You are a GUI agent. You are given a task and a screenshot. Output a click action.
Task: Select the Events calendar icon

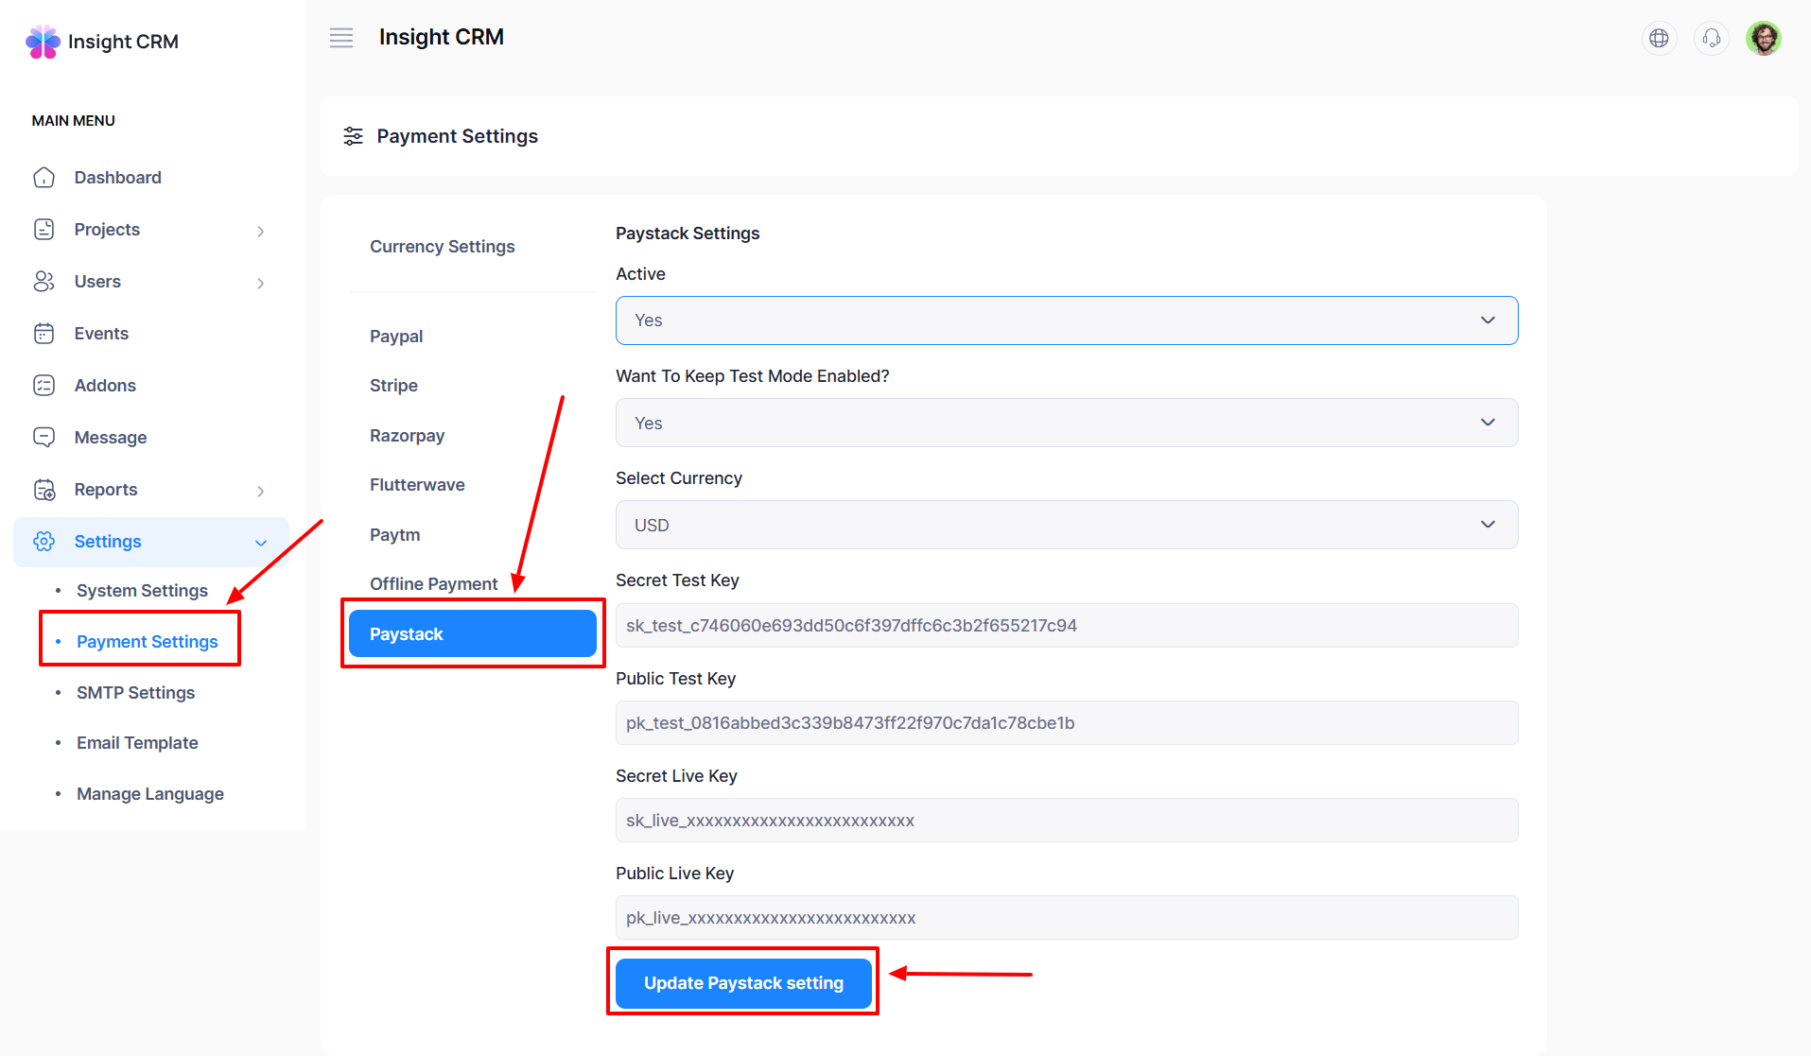pos(44,334)
